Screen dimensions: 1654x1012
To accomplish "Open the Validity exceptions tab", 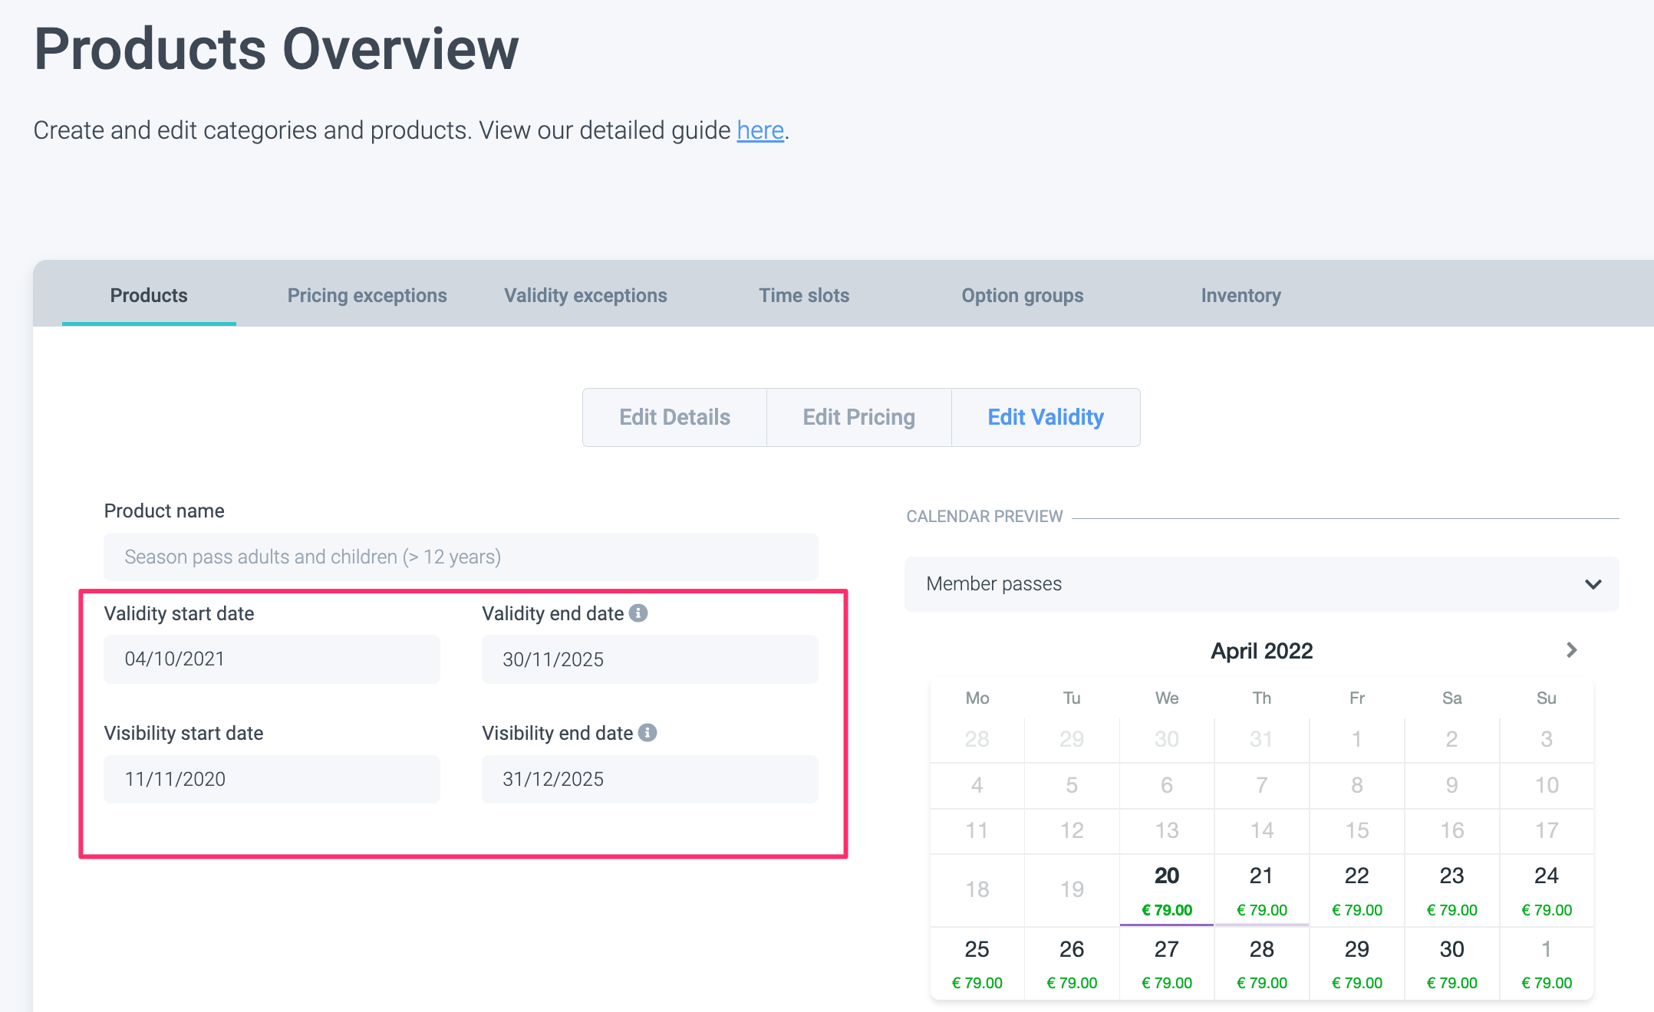I will pyautogui.click(x=585, y=295).
